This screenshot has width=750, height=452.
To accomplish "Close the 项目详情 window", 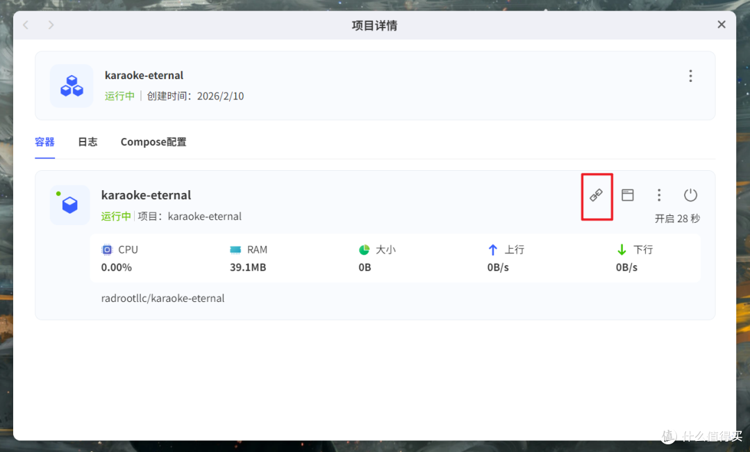I will coord(722,24).
